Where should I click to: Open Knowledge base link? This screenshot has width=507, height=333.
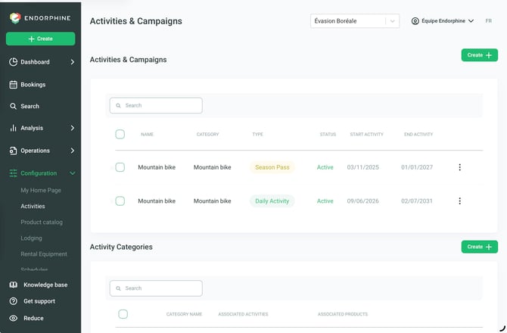pos(45,285)
